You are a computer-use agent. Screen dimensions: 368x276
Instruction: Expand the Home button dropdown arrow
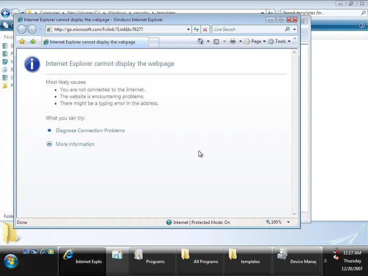[x=208, y=41]
